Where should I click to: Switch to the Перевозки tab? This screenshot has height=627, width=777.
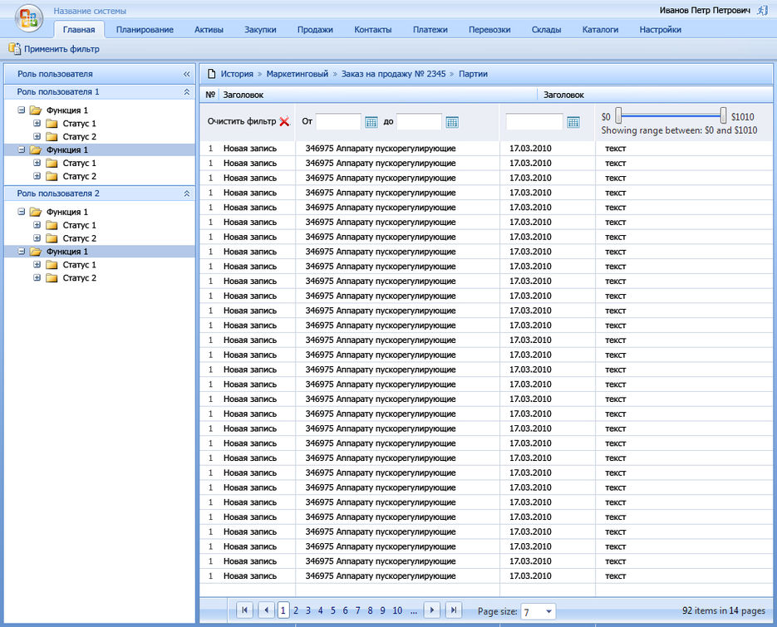tap(489, 29)
